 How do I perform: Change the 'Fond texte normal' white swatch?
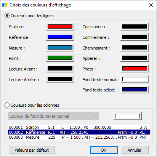coord(135,79)
